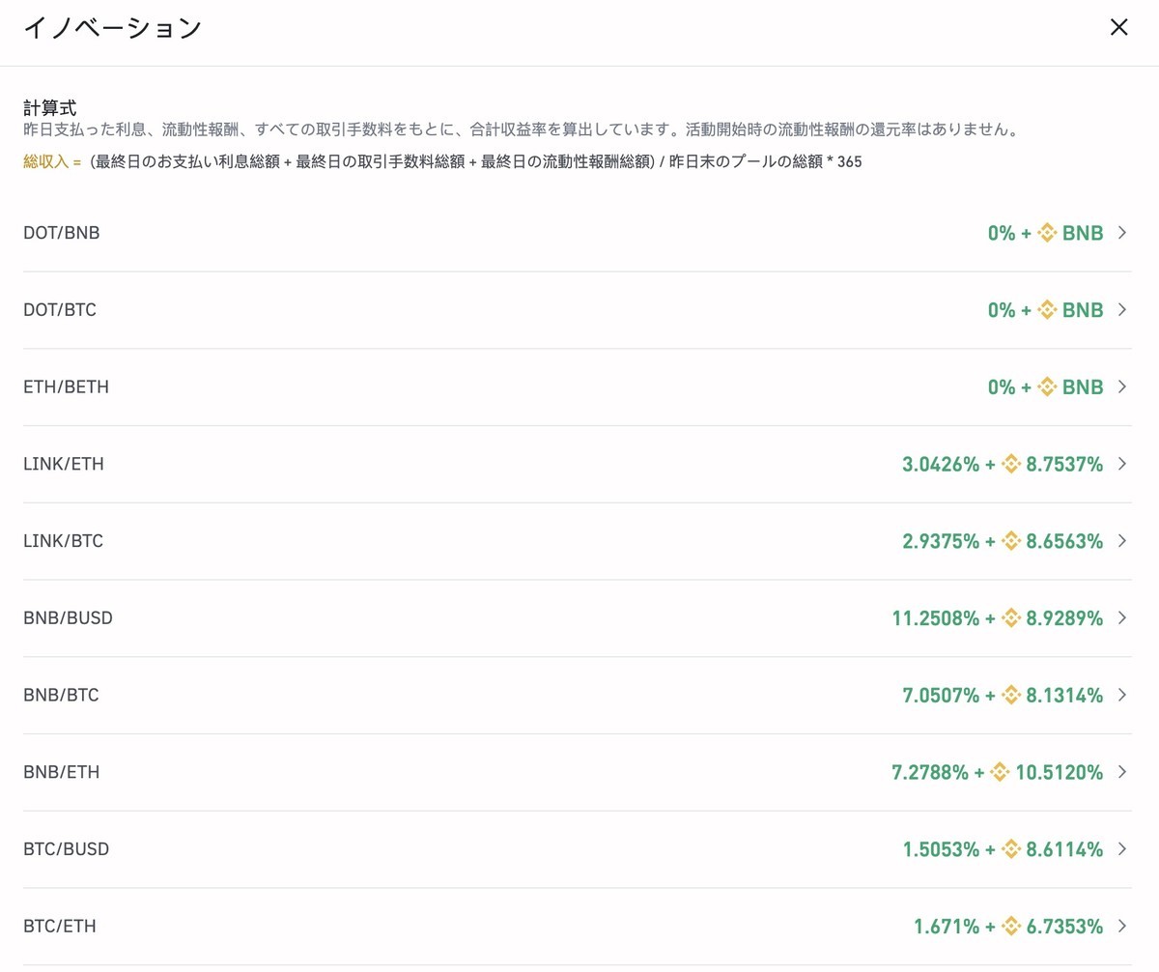
Task: Click the 8.6563% BNB reward value
Action: click(x=1064, y=541)
